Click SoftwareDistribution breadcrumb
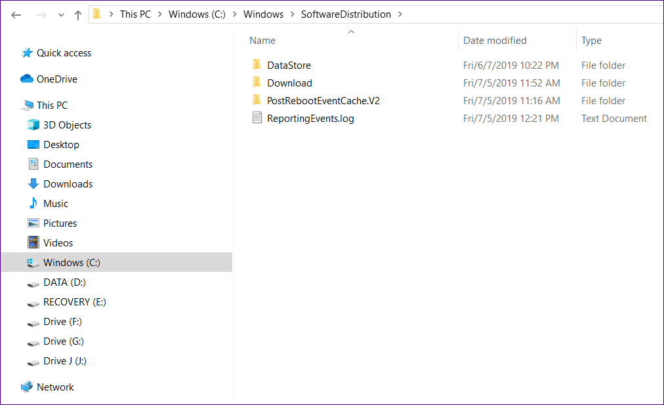This screenshot has height=405, width=664. point(346,14)
